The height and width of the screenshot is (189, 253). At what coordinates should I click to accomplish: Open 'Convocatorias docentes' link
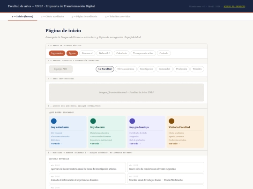100,137
